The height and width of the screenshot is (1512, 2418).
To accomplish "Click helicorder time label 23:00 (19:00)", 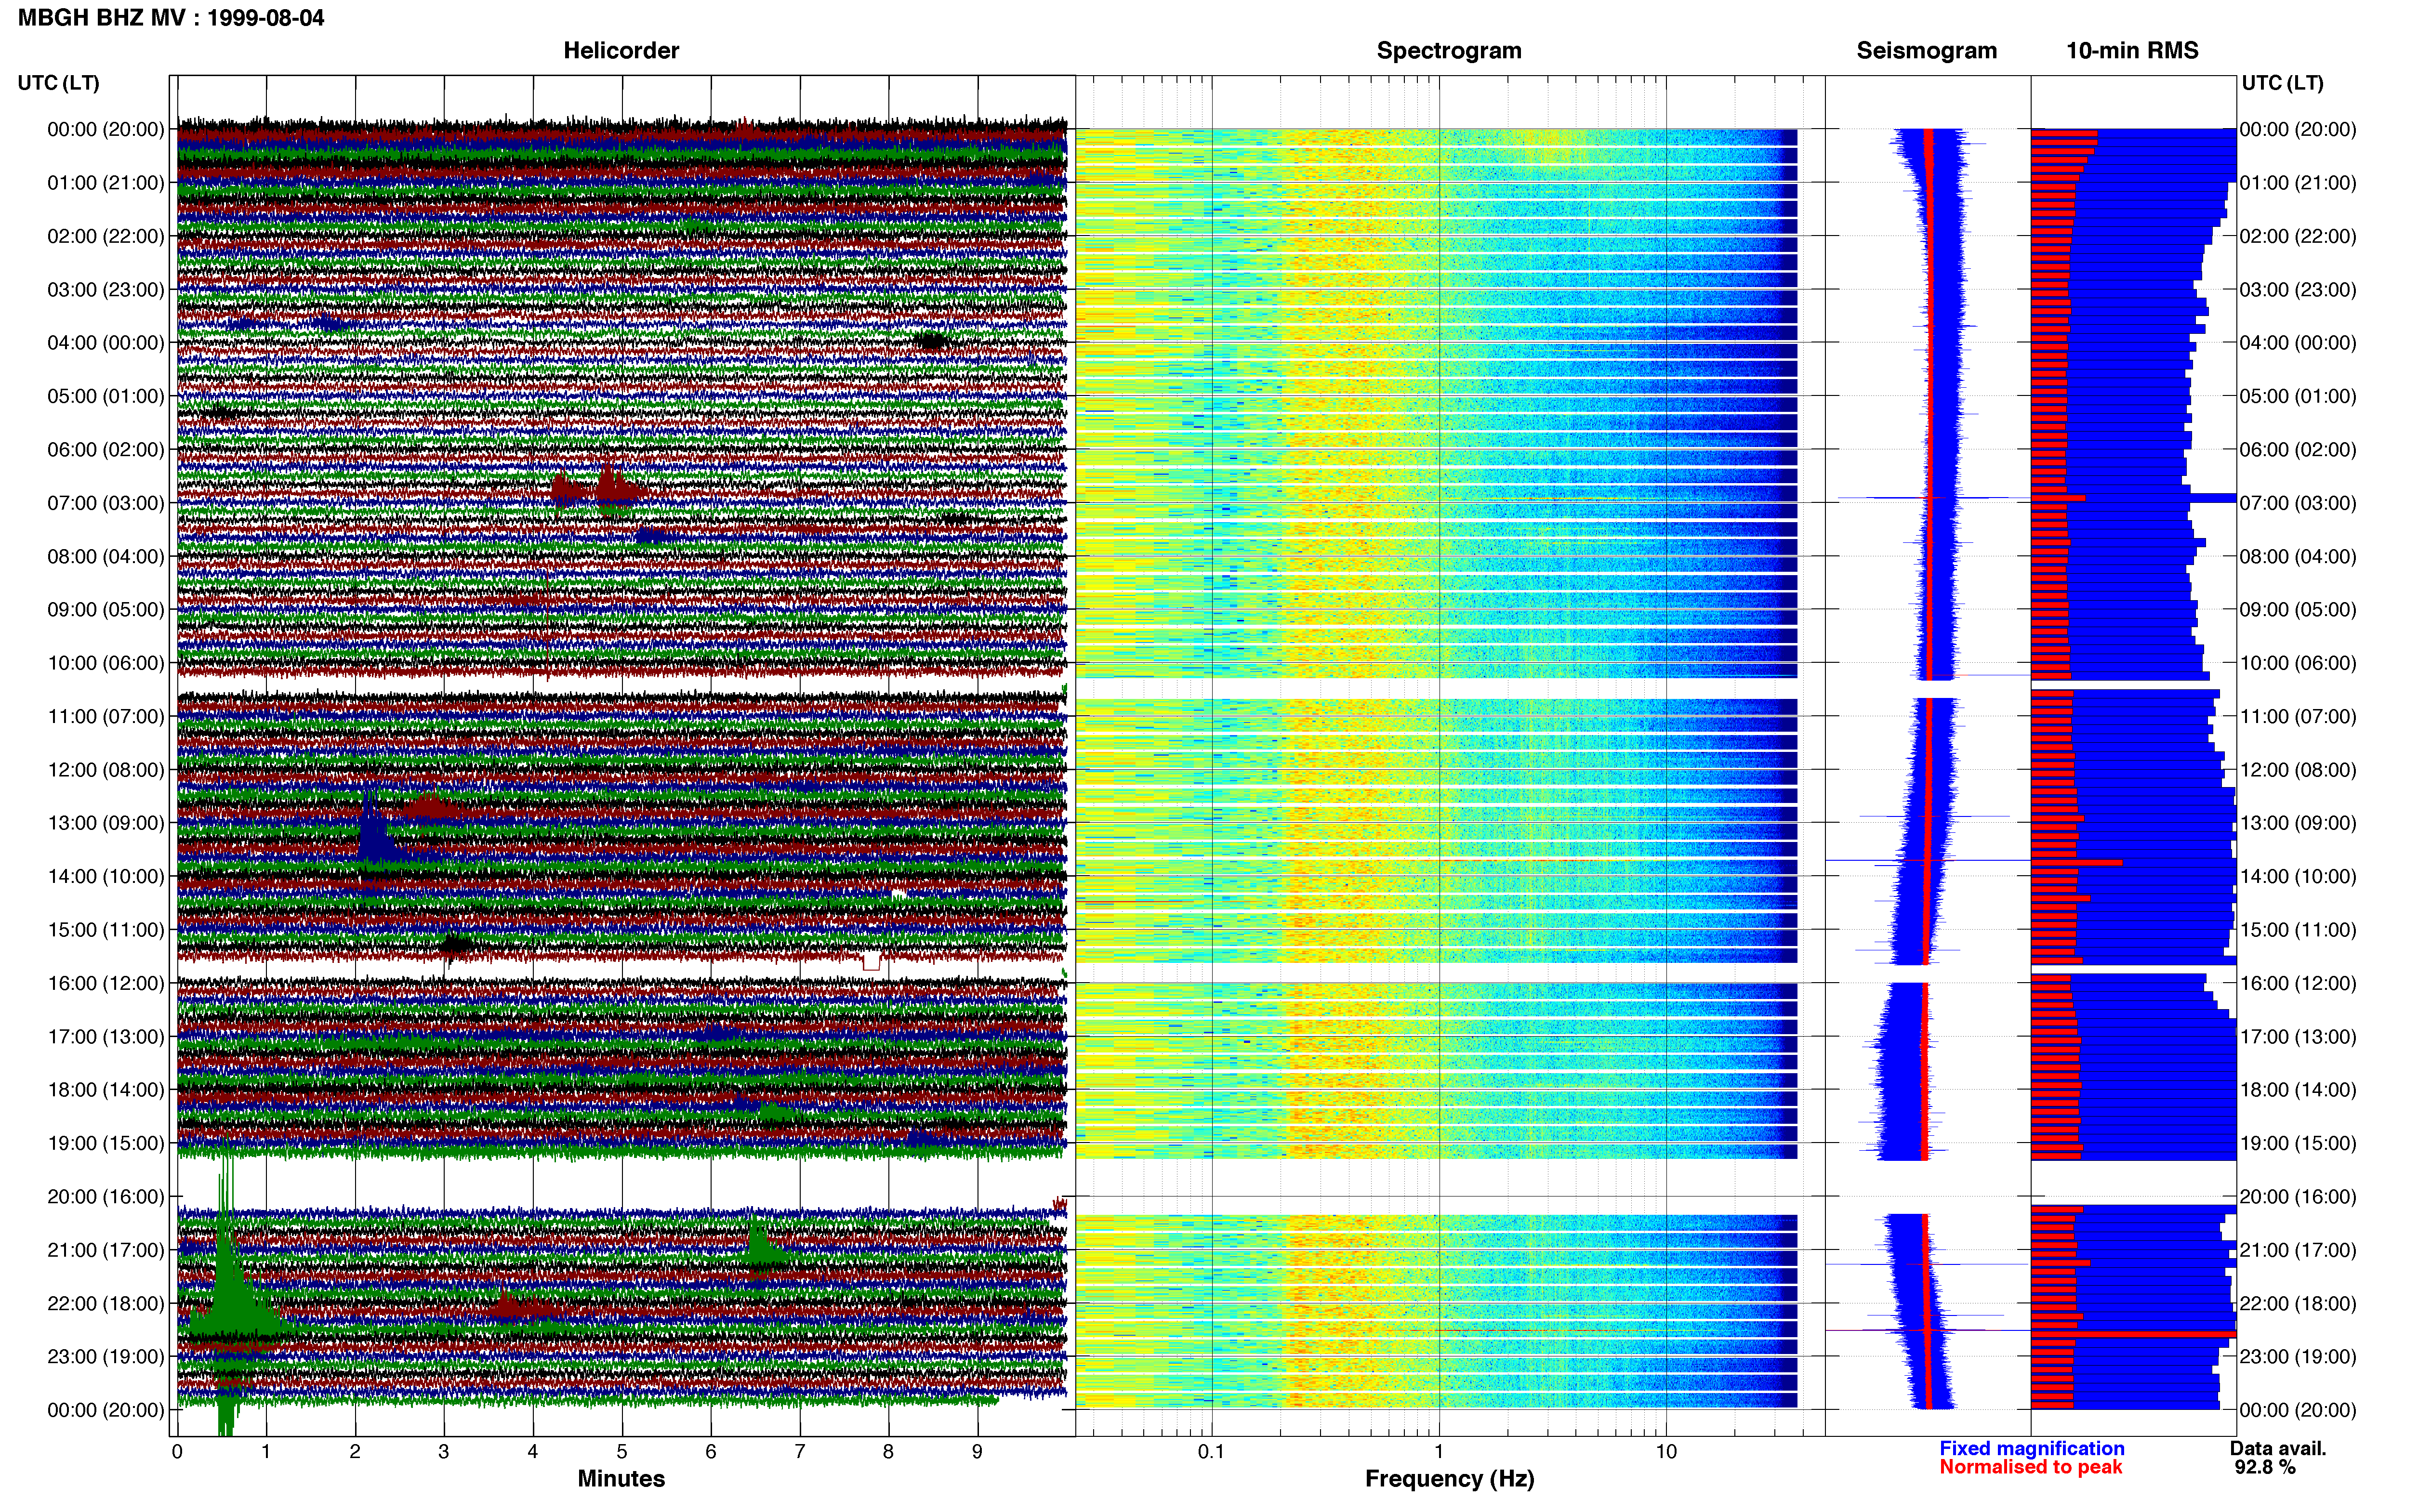I will tap(106, 1356).
